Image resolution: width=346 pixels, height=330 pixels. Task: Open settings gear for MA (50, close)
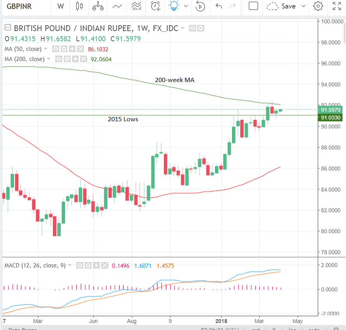click(x=64, y=49)
